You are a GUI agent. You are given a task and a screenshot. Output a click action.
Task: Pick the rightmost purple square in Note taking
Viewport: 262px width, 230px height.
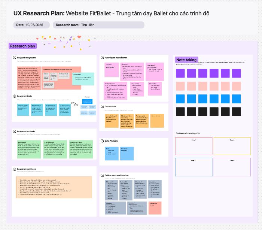click(237, 73)
